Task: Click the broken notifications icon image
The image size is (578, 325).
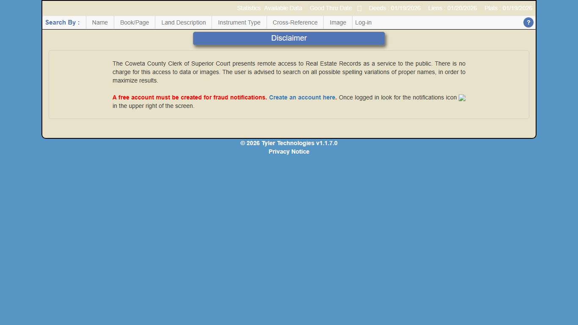Action: (x=462, y=98)
